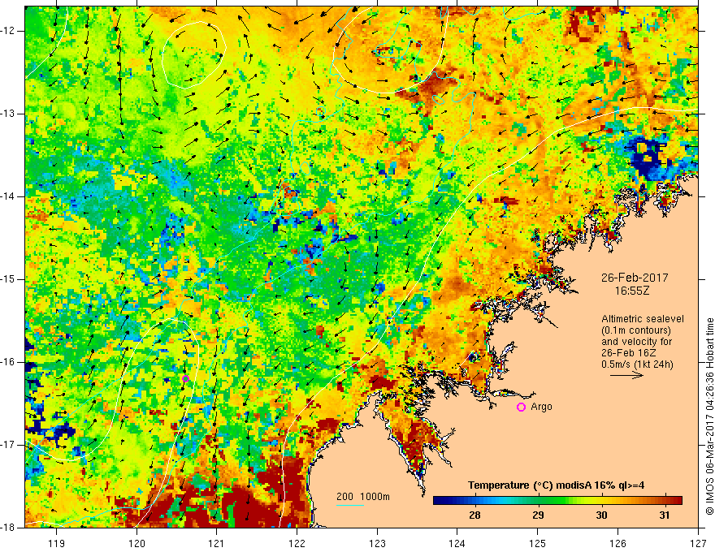Click the '200 1000m' depth legend text
715x552 pixels.
pos(363,497)
